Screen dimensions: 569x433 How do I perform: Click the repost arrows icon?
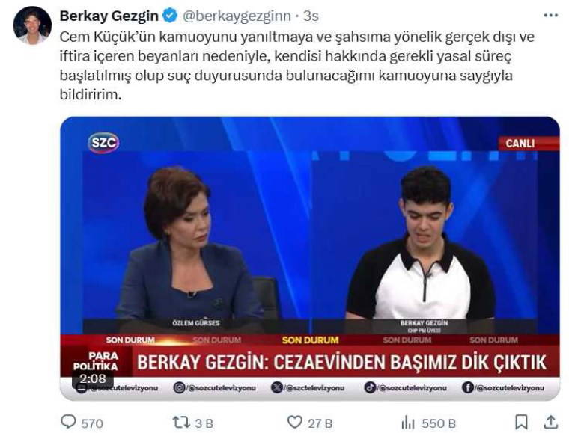click(x=181, y=422)
